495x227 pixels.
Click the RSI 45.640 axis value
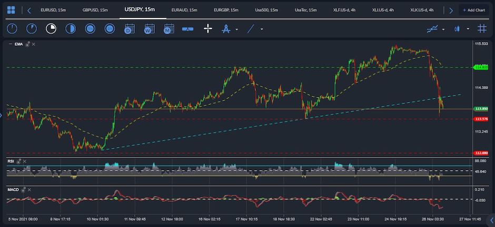(481, 171)
